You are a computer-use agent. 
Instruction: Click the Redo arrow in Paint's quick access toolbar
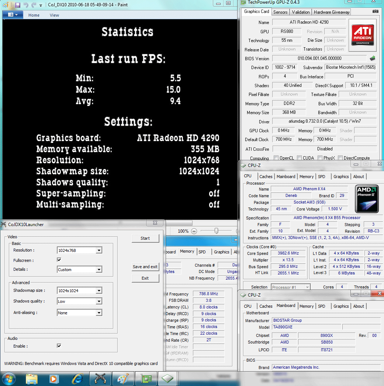pos(34,5)
